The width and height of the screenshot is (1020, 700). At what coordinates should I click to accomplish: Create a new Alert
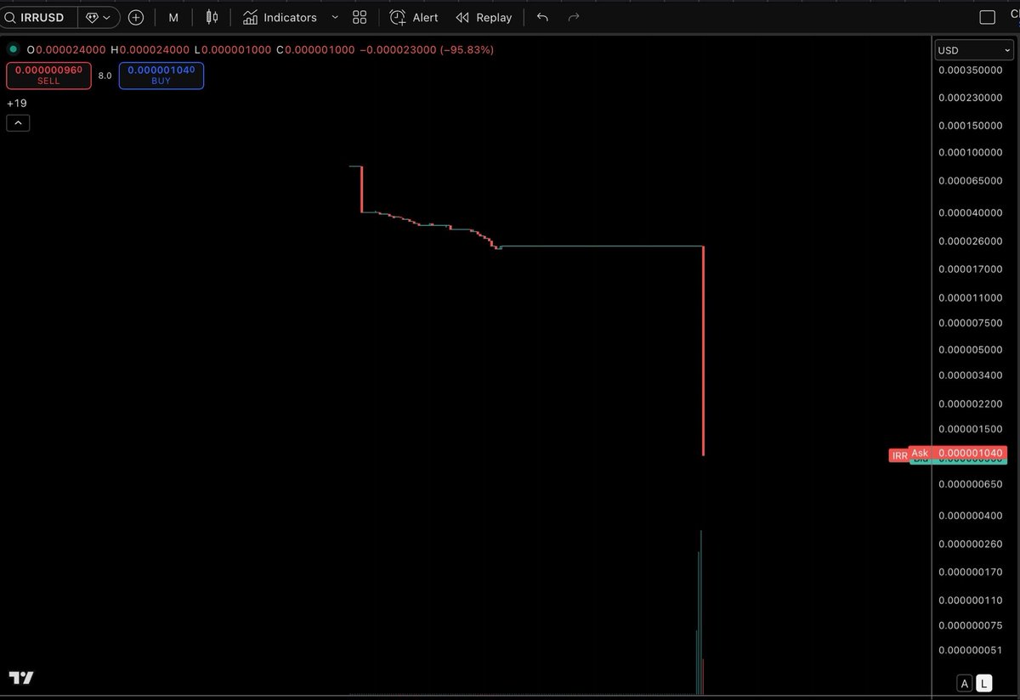click(413, 17)
